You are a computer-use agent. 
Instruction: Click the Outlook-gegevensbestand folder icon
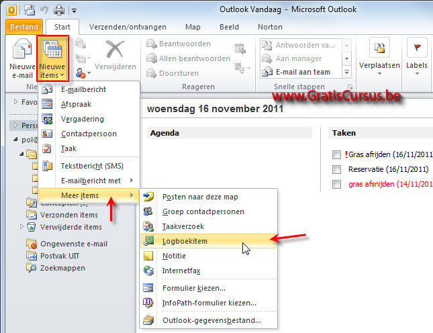148,320
